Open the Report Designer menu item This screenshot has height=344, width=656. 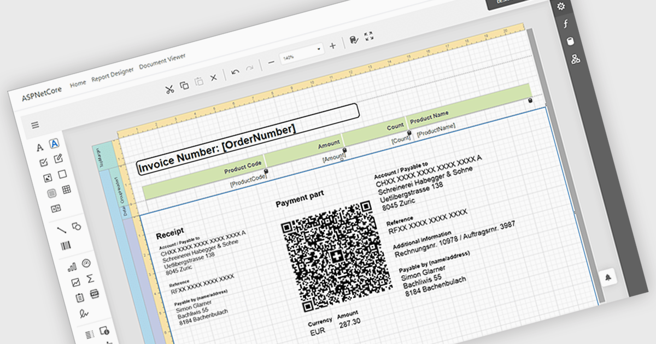112,73
